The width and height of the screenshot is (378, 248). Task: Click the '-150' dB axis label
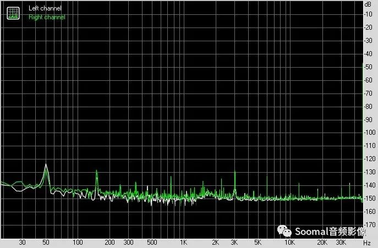[370, 199]
